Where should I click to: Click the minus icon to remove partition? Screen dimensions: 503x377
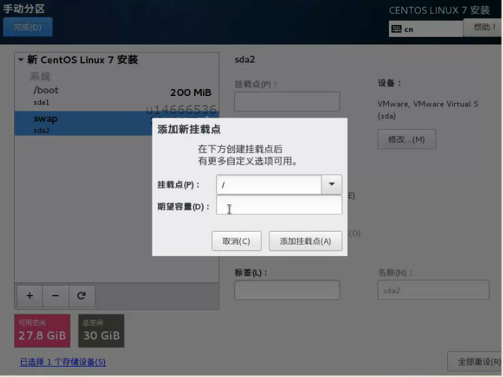point(56,296)
